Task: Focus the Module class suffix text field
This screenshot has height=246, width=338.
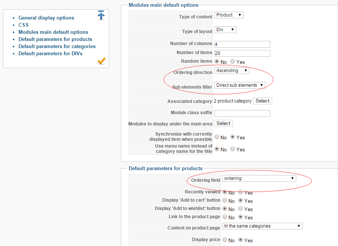Action: (x=242, y=113)
